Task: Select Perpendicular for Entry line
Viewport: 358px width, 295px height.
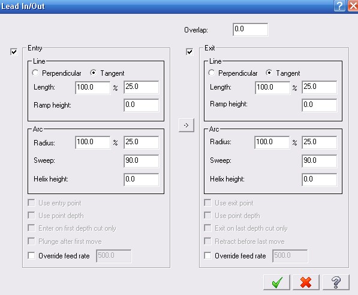Action: pyautogui.click(x=35, y=73)
